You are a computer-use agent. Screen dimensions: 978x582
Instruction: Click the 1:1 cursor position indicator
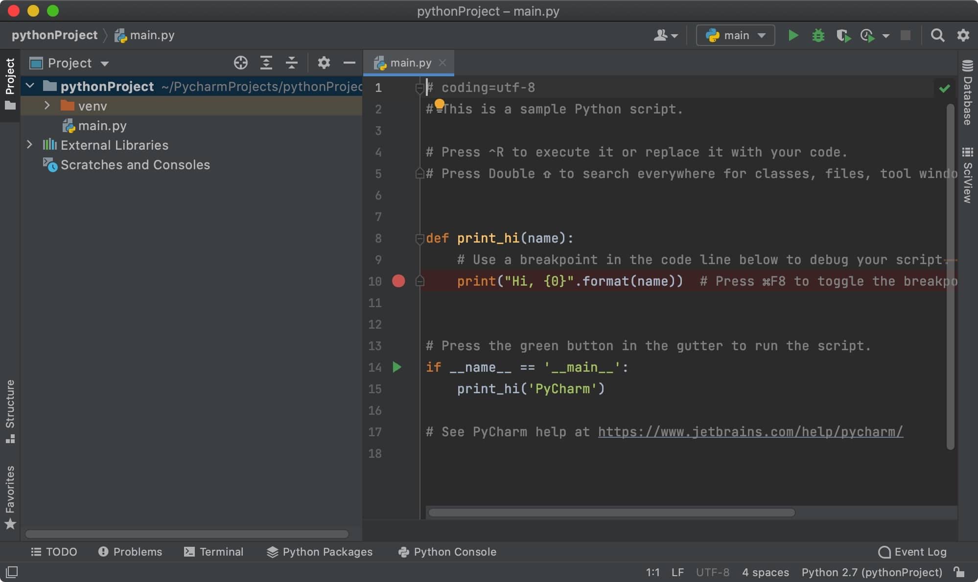652,572
